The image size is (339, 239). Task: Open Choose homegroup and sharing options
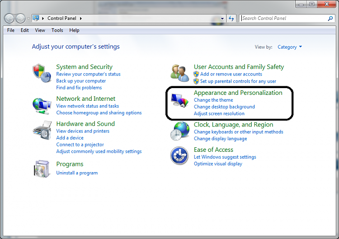[x=99, y=112]
